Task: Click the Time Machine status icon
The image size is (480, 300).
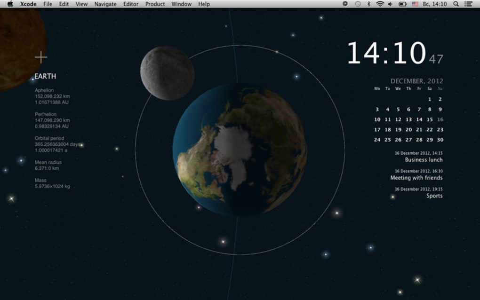Action: pyautogui.click(x=357, y=4)
